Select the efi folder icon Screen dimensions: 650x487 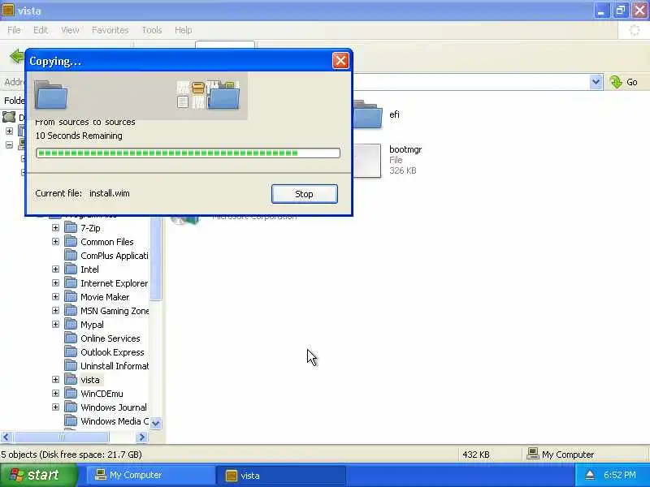tap(367, 114)
